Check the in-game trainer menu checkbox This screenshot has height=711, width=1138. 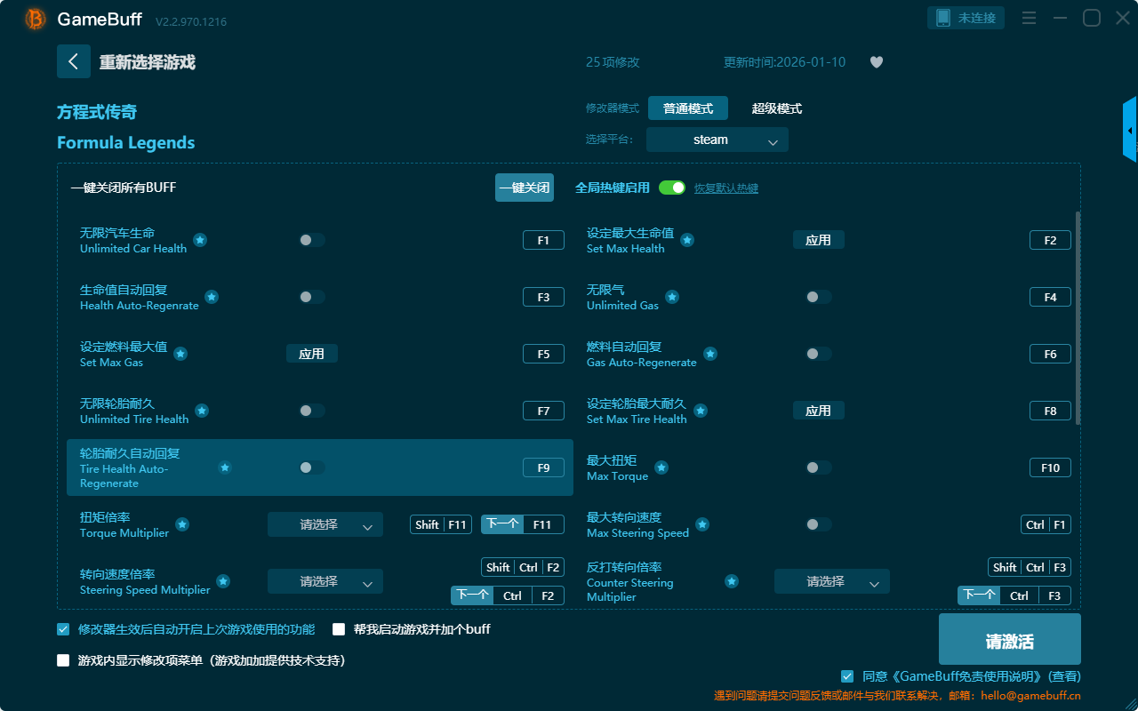63,660
